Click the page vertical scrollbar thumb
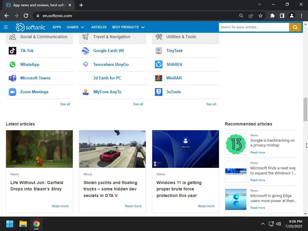The width and height of the screenshot is (308, 231). pos(305,109)
